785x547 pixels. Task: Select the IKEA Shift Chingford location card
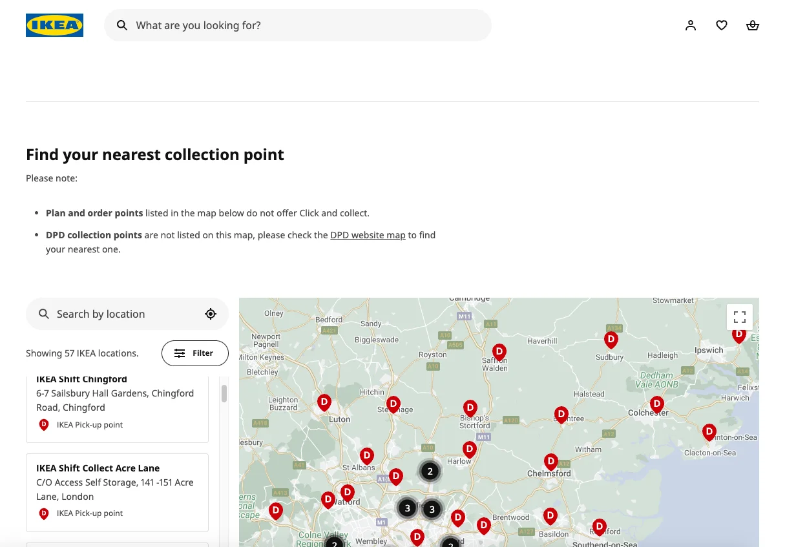pos(117,409)
